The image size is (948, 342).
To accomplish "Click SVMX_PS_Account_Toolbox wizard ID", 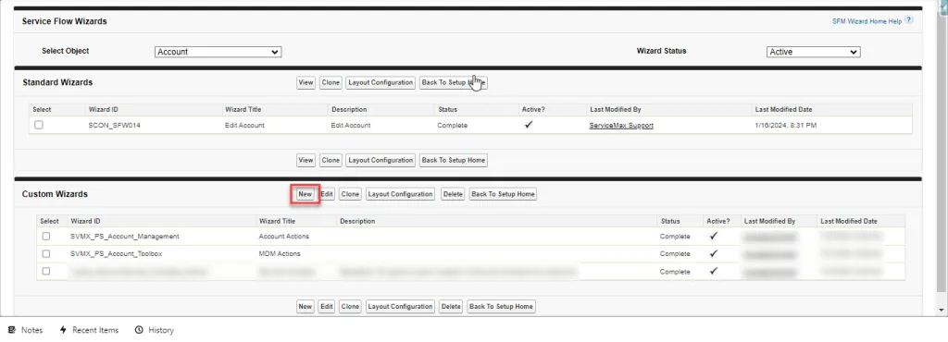I will [x=116, y=254].
